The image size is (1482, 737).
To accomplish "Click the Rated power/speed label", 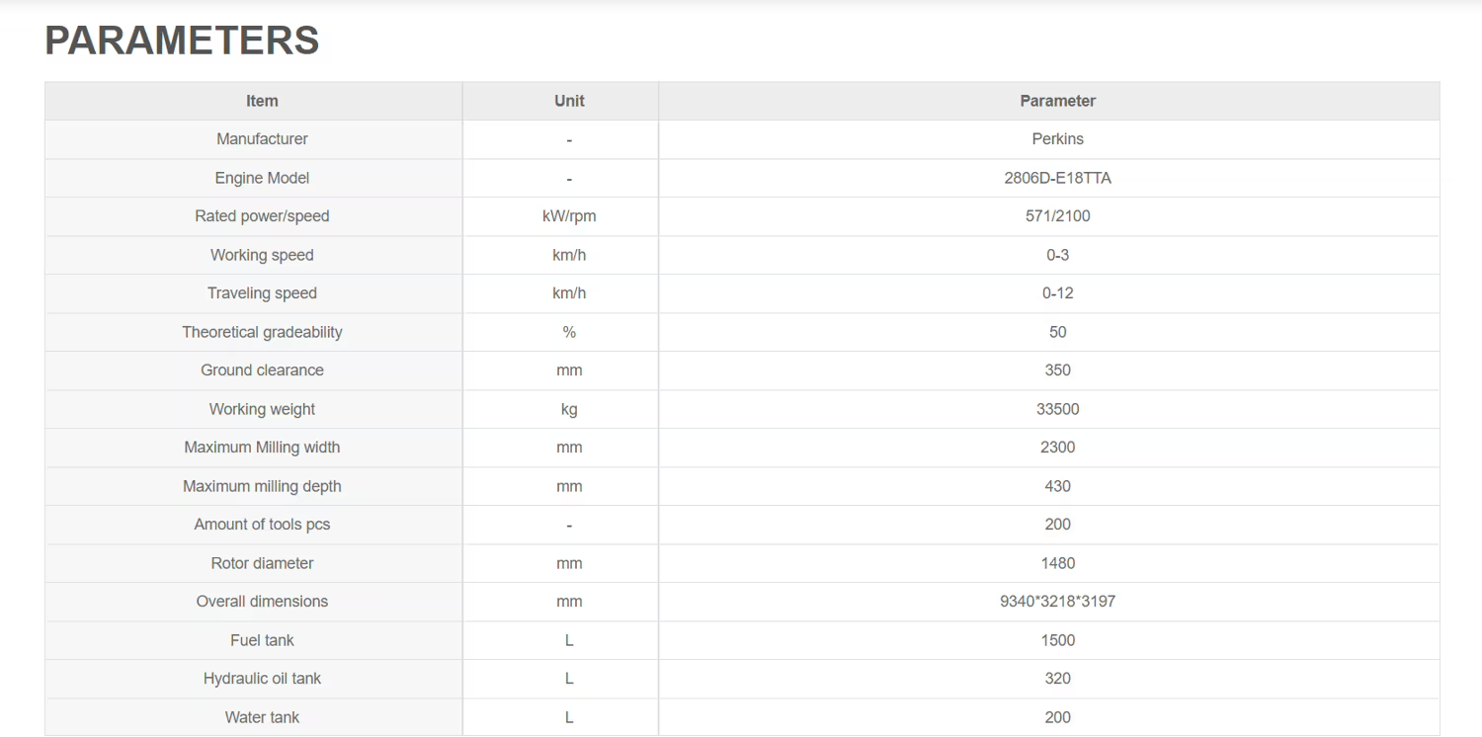I will pos(262,216).
